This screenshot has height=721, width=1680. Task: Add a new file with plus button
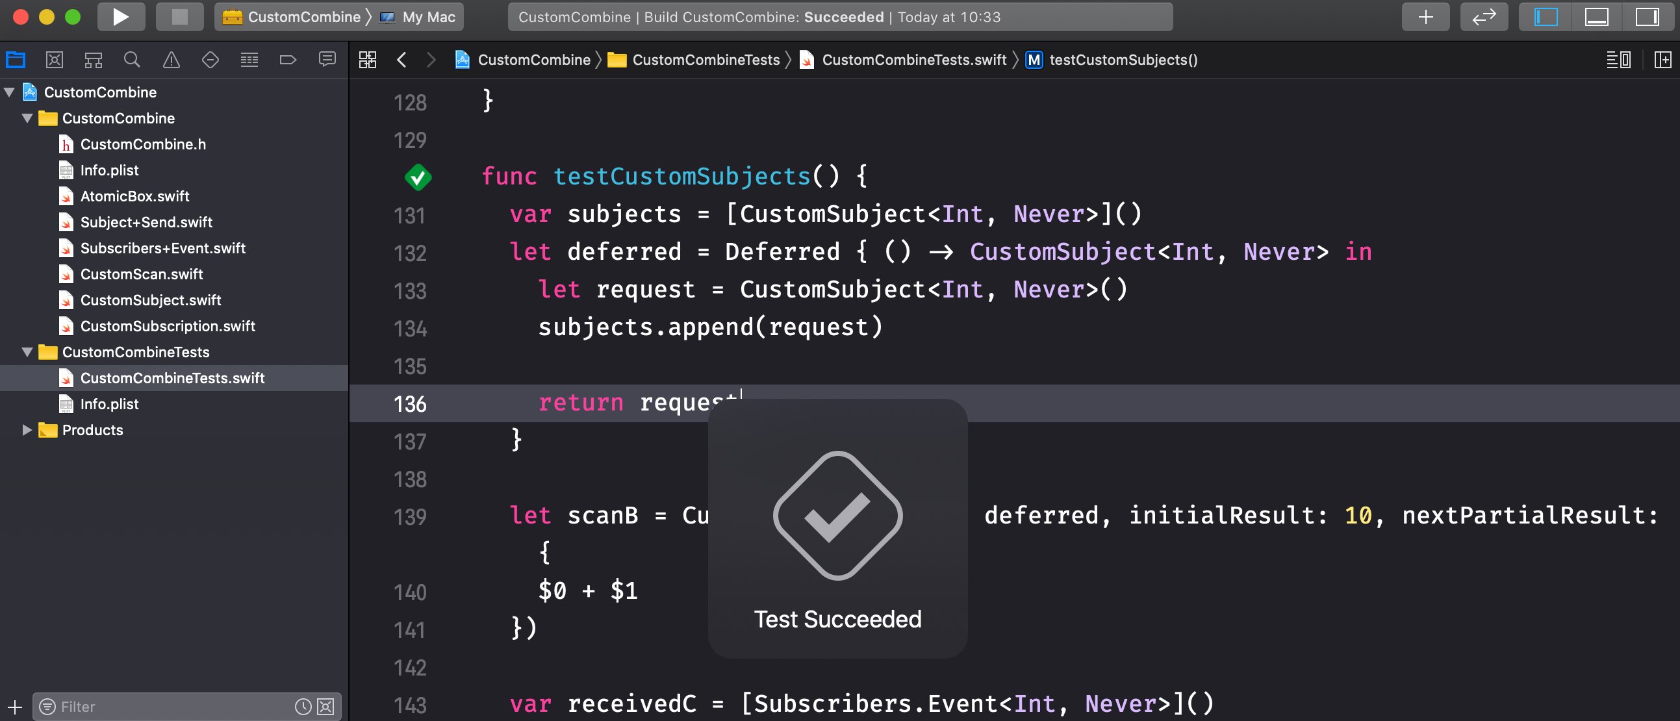(14, 707)
